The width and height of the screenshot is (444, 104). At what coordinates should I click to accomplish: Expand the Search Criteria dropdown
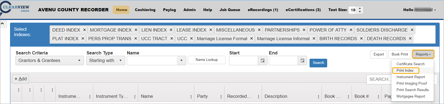point(50,61)
